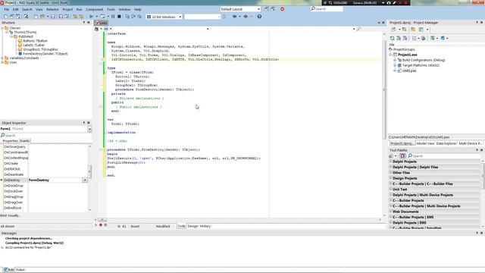Click the red stop icon beside layout buttons

(282, 9)
